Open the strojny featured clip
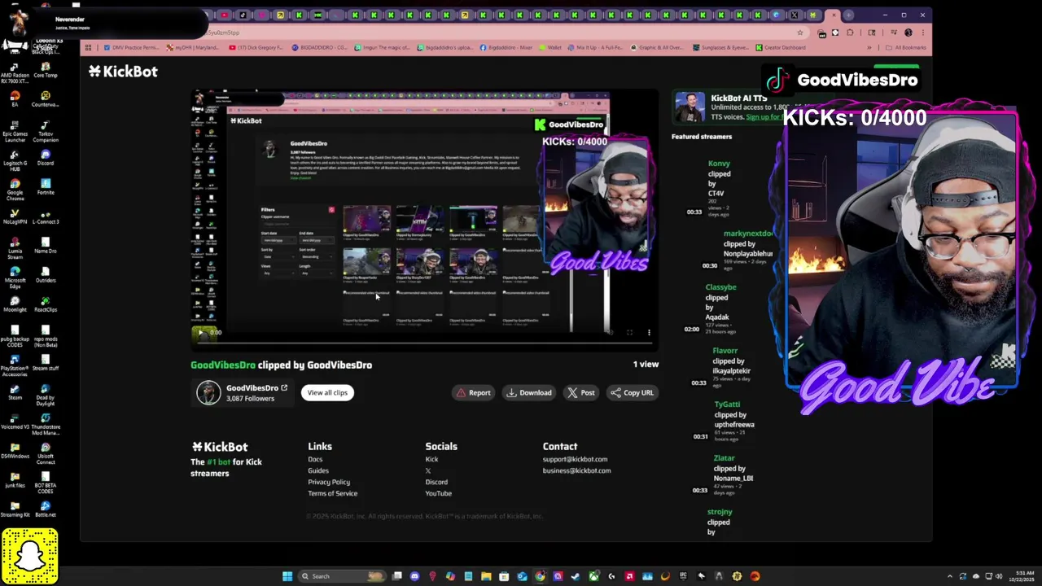Image resolution: width=1042 pixels, height=586 pixels. point(720,512)
